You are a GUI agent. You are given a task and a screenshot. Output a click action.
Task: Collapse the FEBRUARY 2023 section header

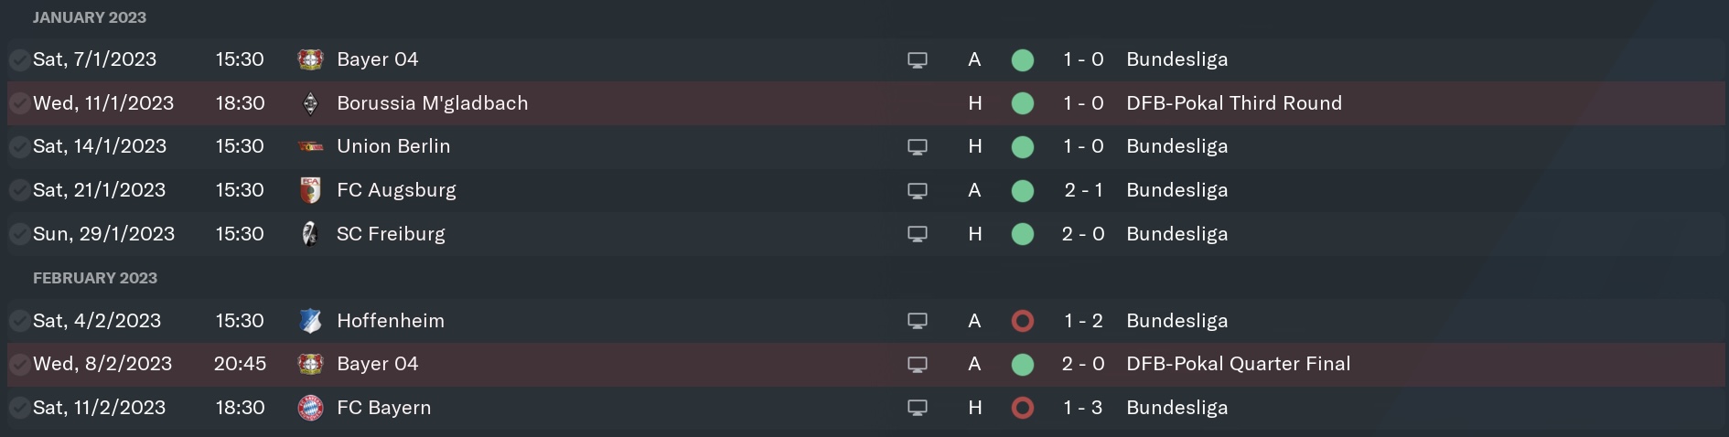click(95, 278)
